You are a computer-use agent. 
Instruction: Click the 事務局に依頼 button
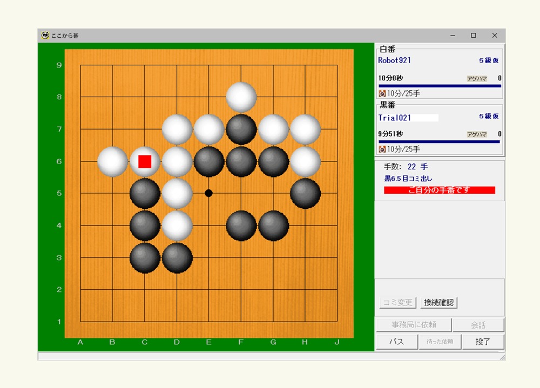point(414,325)
